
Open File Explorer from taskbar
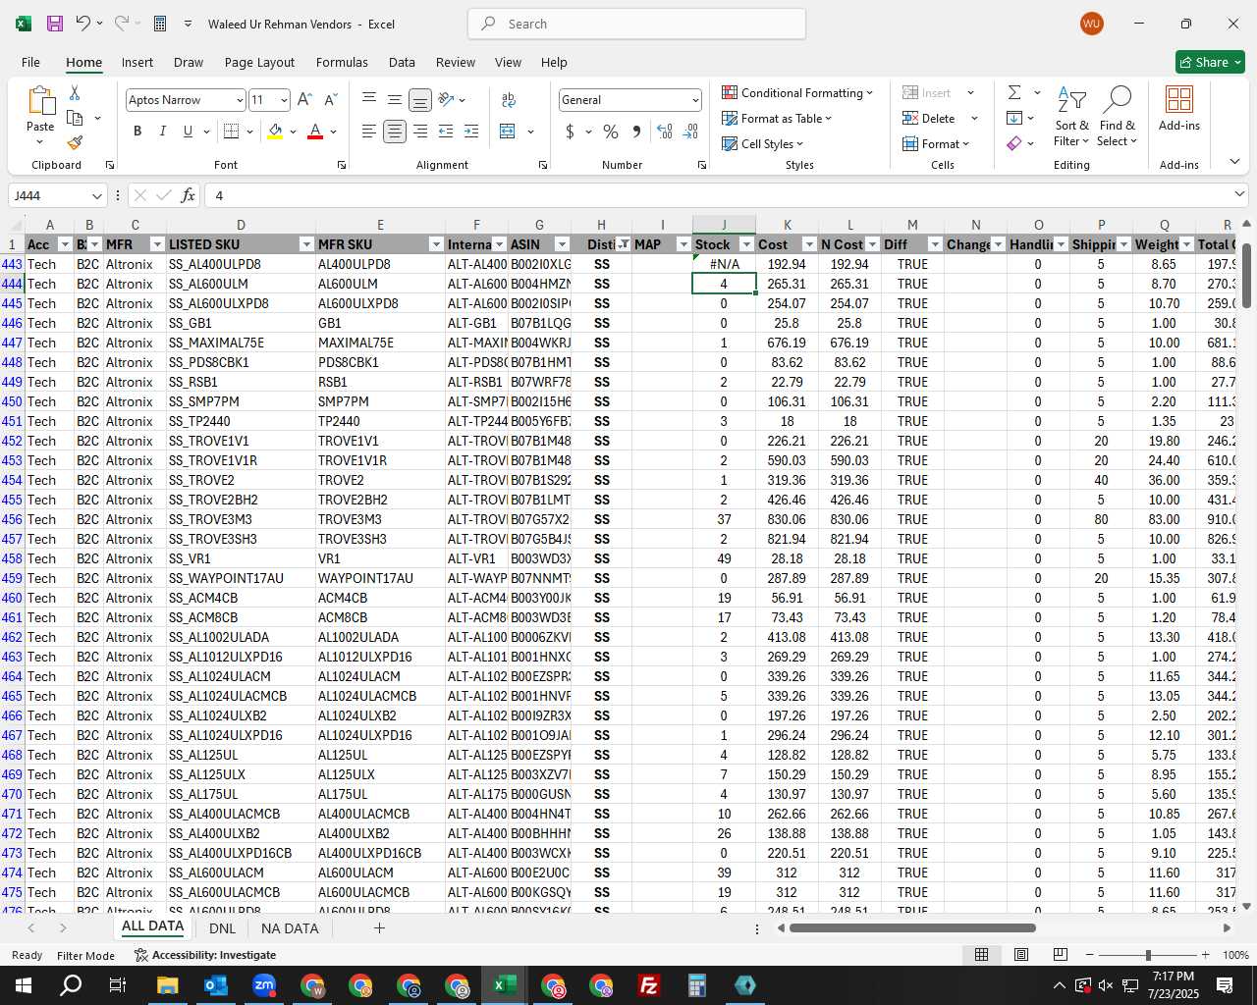pos(167,985)
